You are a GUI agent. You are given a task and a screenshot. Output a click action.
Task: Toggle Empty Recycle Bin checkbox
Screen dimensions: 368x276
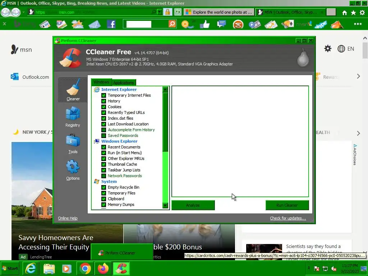pyautogui.click(x=103, y=187)
